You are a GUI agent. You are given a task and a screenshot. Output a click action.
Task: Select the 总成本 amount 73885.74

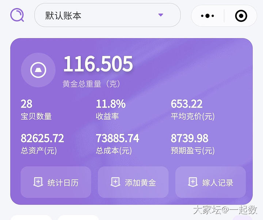(x=118, y=138)
